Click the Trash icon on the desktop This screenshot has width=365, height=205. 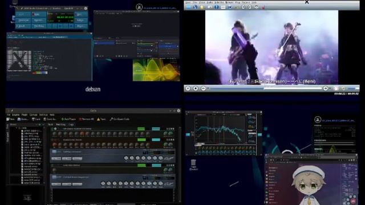pyautogui.click(x=193, y=165)
